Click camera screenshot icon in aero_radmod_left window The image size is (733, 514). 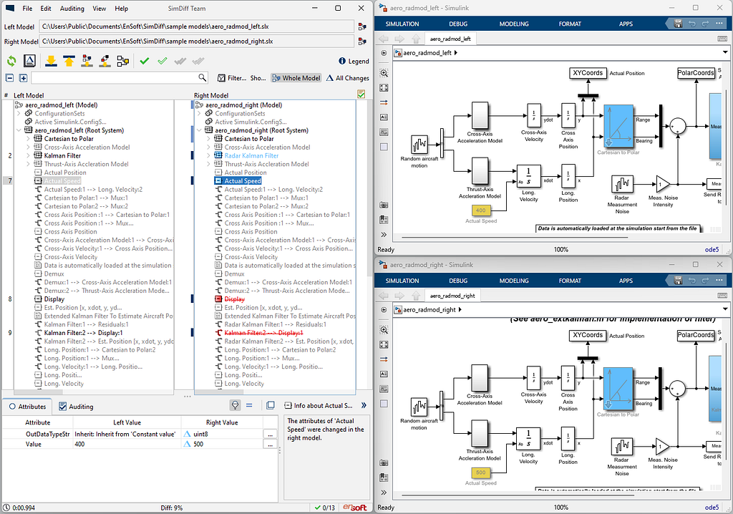384,205
